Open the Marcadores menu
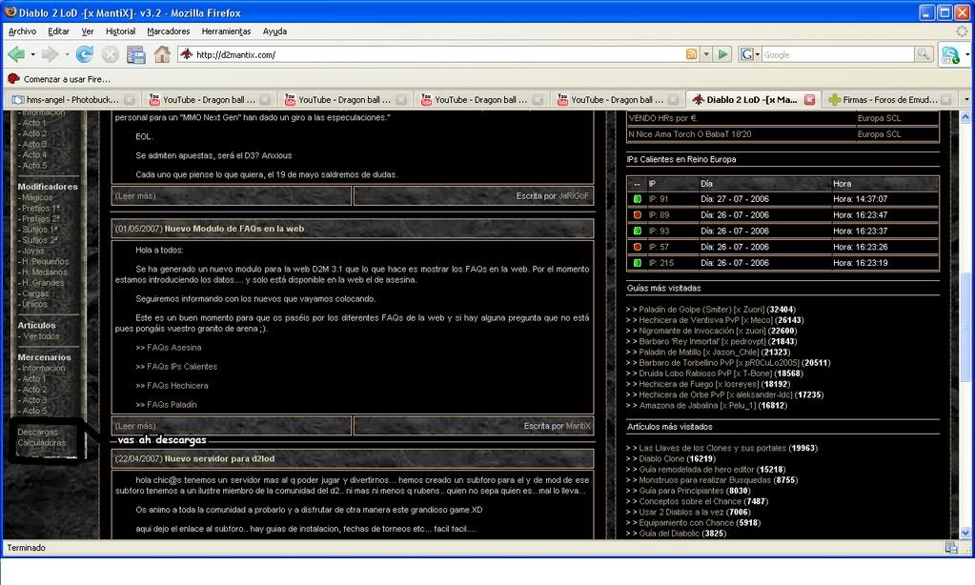This screenshot has width=975, height=585. (x=169, y=31)
